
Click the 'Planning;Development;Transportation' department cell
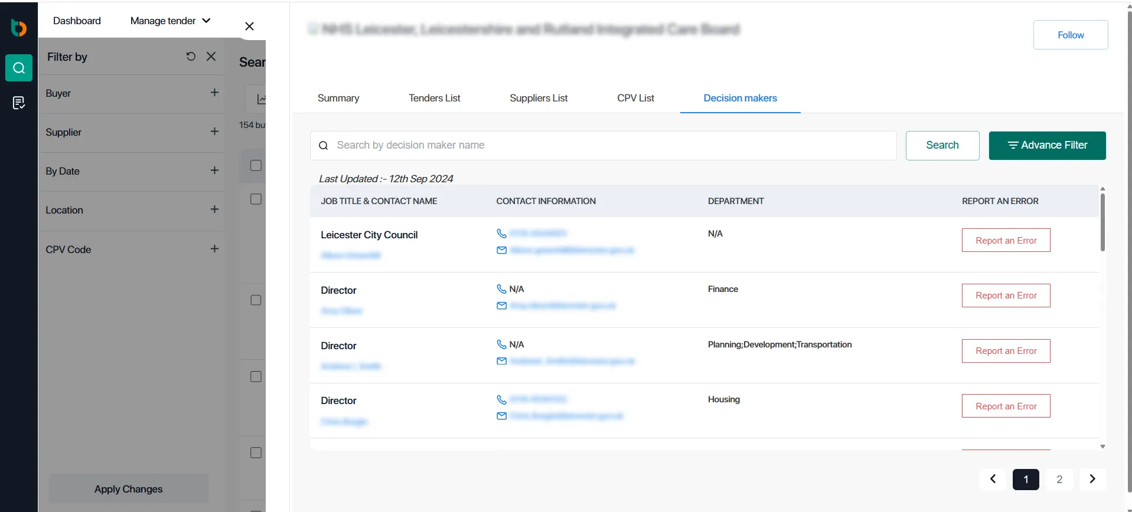pos(779,344)
